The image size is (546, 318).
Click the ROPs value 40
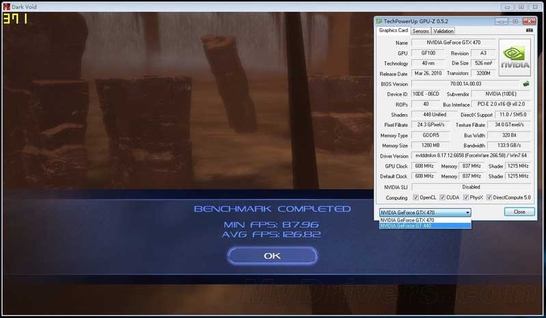[x=426, y=104]
